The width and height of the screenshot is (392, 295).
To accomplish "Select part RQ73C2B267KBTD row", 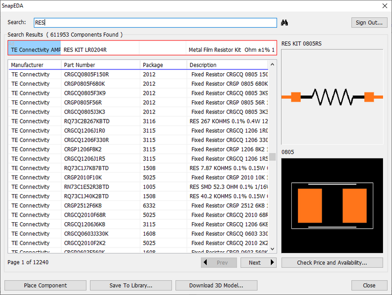I will (138, 121).
